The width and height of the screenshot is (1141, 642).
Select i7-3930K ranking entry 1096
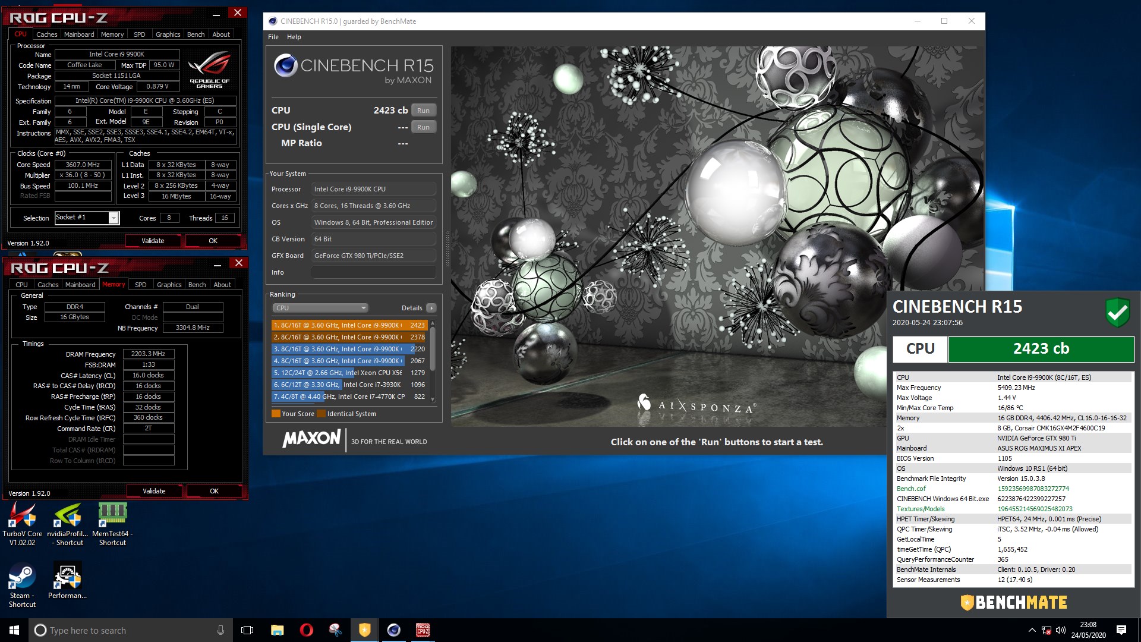coord(349,385)
